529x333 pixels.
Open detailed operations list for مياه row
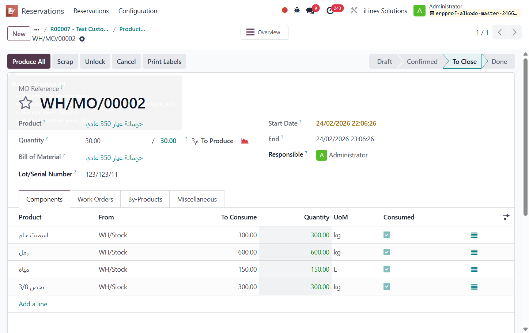tap(474, 269)
